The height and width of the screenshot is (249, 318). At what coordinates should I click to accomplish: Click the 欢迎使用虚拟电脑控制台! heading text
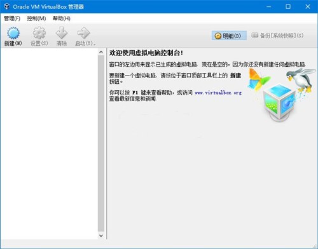point(146,53)
